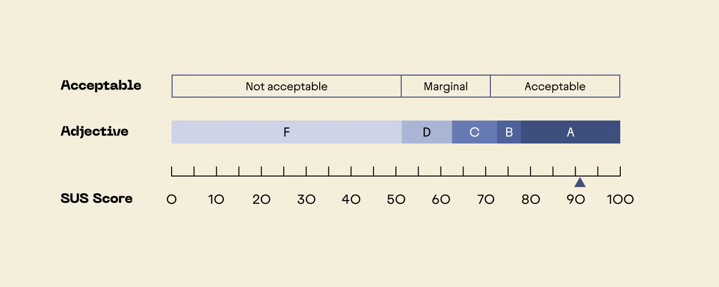This screenshot has height=287, width=719.
Task: Click the 90 label on the scale
Action: [x=575, y=199]
